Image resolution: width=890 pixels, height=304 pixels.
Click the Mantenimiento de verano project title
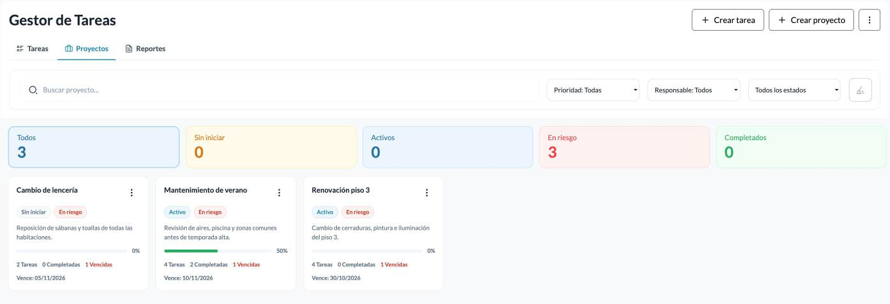pos(205,190)
